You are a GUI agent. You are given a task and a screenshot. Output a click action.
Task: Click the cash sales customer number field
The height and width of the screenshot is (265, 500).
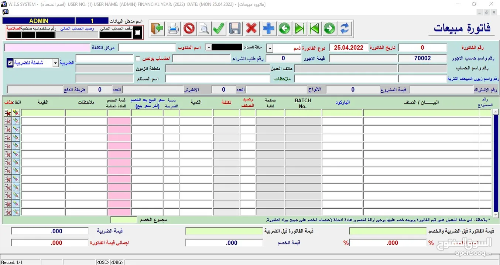(422, 79)
